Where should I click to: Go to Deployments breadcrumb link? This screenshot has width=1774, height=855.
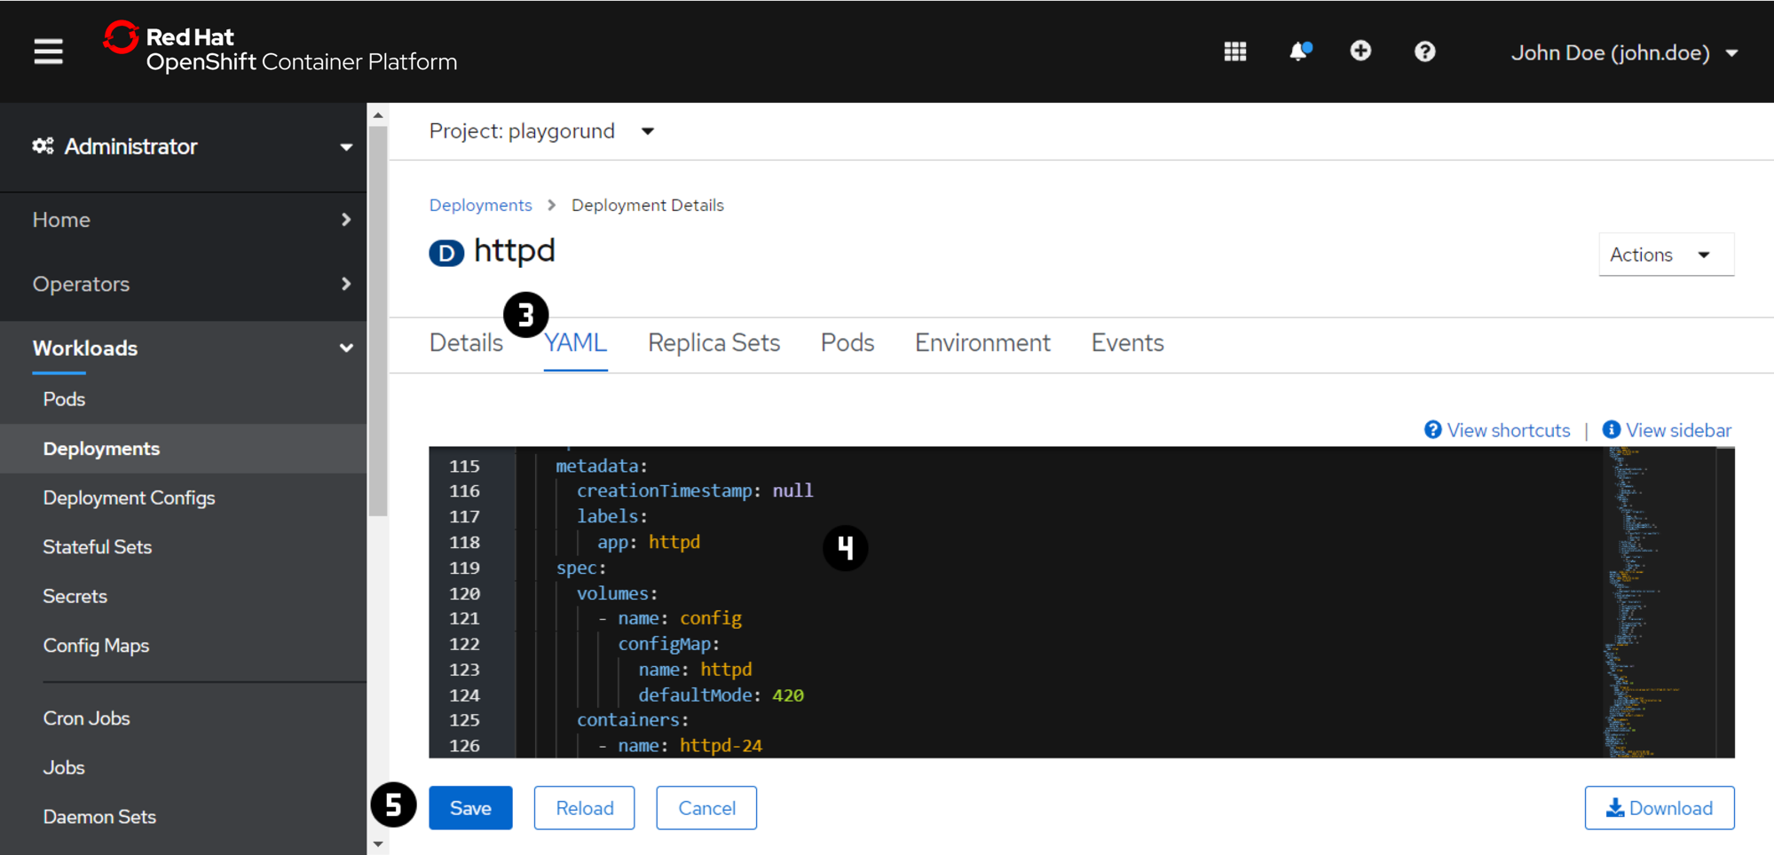[x=480, y=205]
